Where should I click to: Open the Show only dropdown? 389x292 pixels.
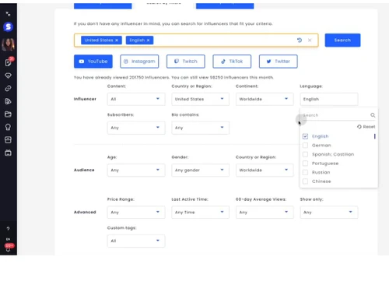pos(329,213)
